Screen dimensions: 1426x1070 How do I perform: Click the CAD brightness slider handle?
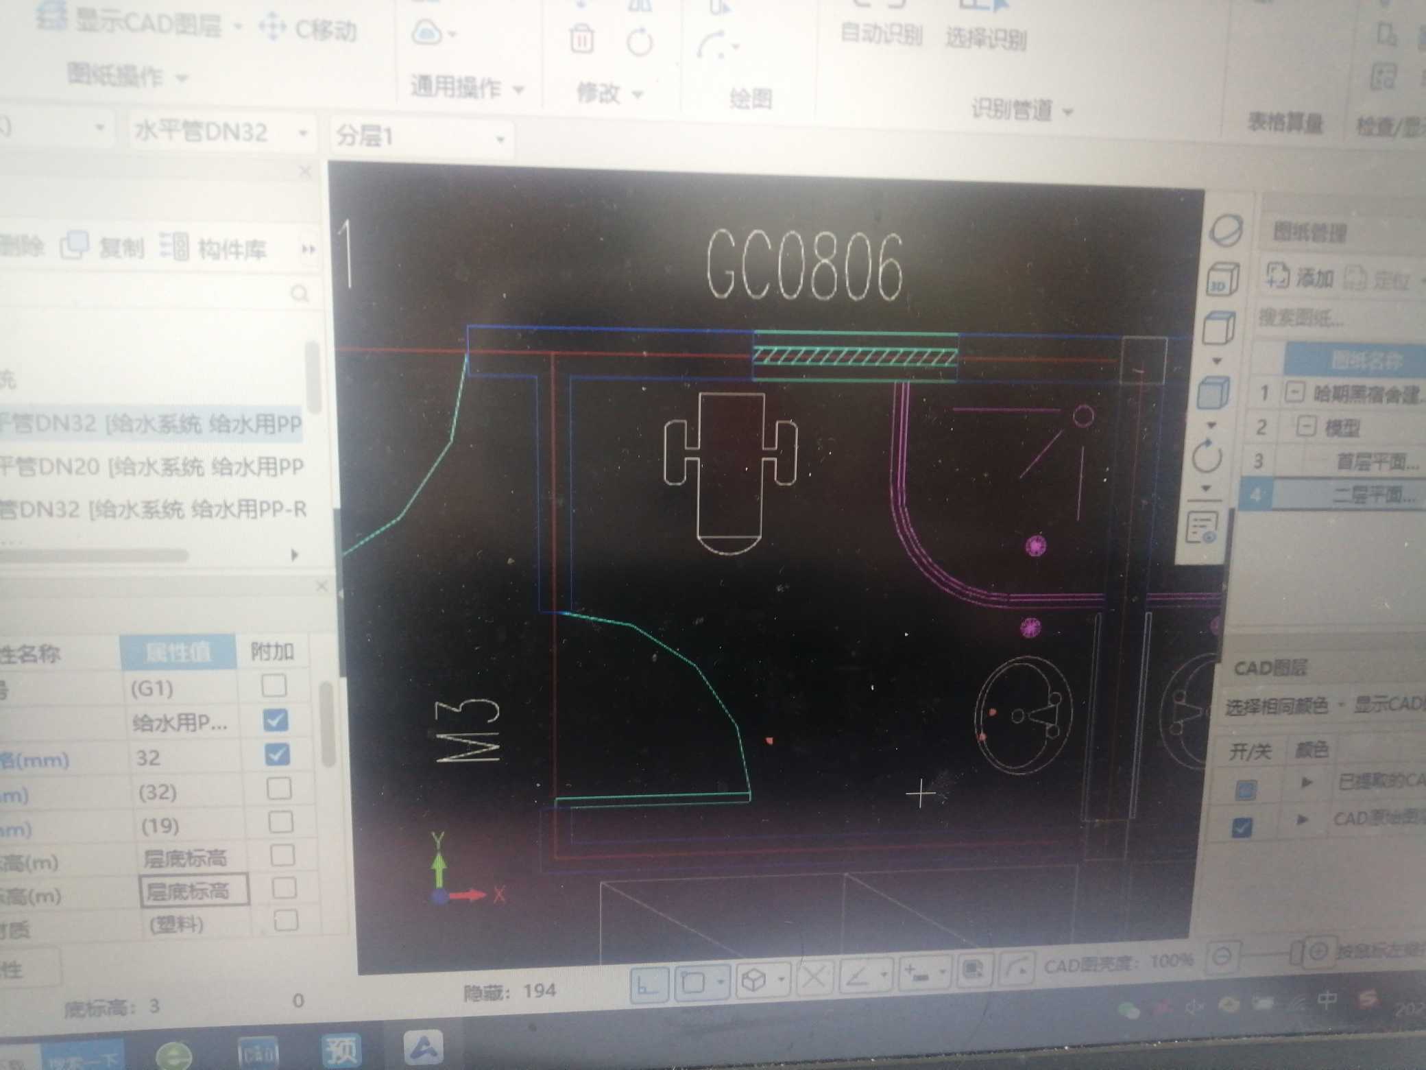point(1296,953)
